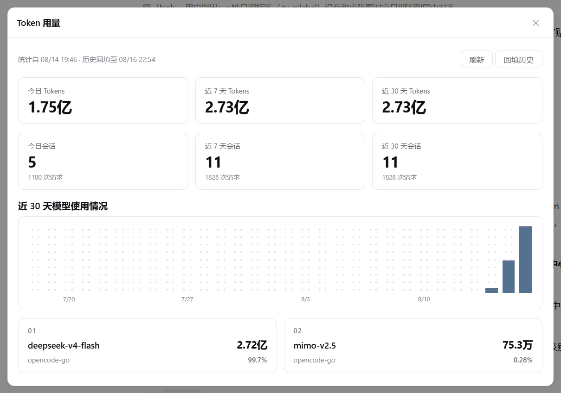Select the 近 30 天 Tokens card
The image size is (561, 393).
click(457, 100)
